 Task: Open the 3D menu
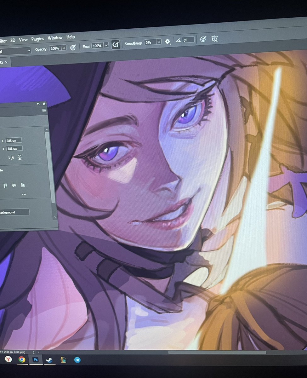(13, 40)
